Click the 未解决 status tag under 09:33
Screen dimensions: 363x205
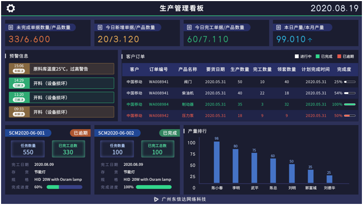(x=19, y=114)
